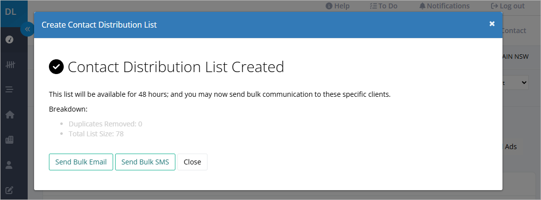
Task: Click the 'Breakdown:' label
Action: click(x=68, y=109)
